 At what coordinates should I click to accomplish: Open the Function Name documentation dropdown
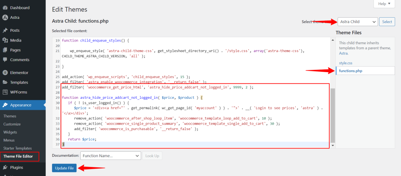click(110, 156)
